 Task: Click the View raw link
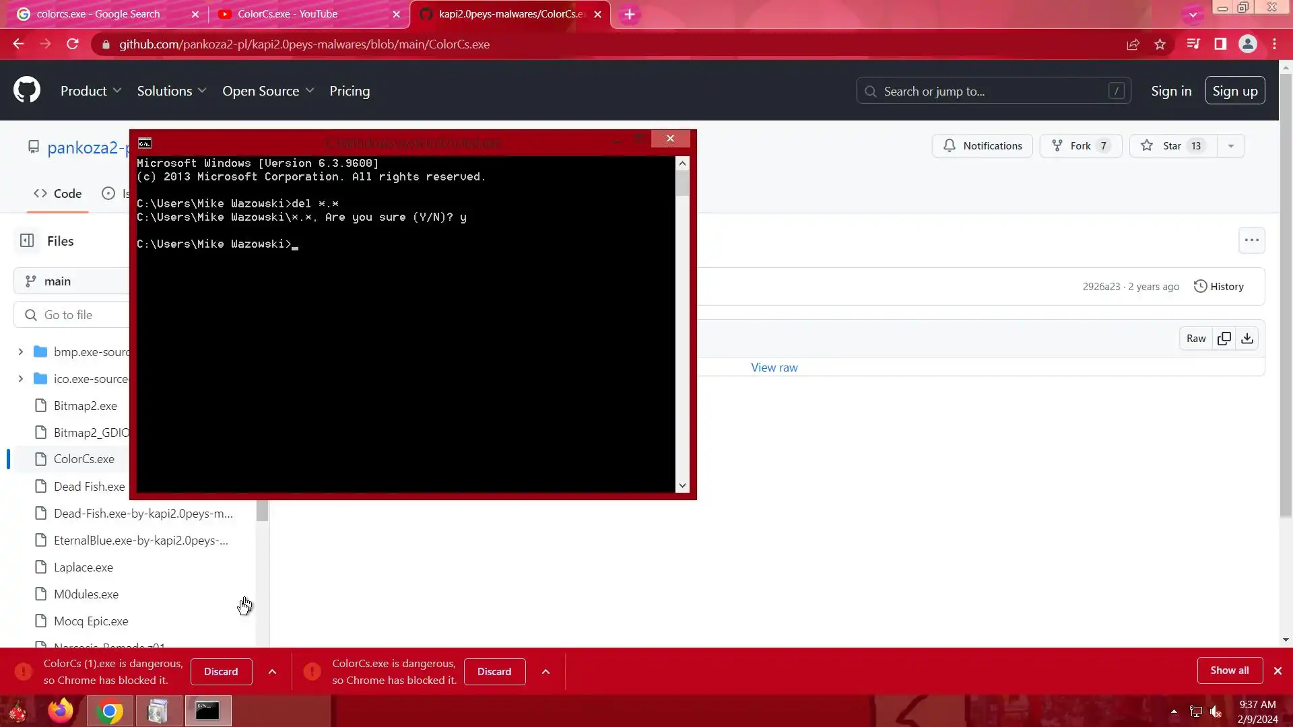774,368
